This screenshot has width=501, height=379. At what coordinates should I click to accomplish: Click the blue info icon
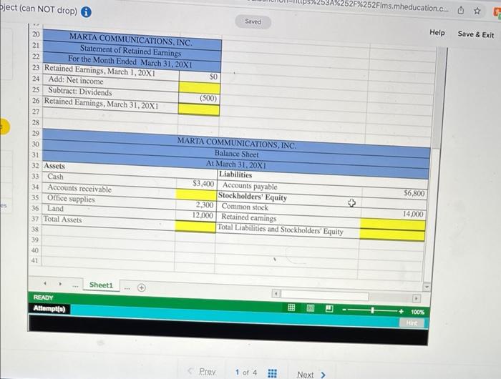pos(86,12)
